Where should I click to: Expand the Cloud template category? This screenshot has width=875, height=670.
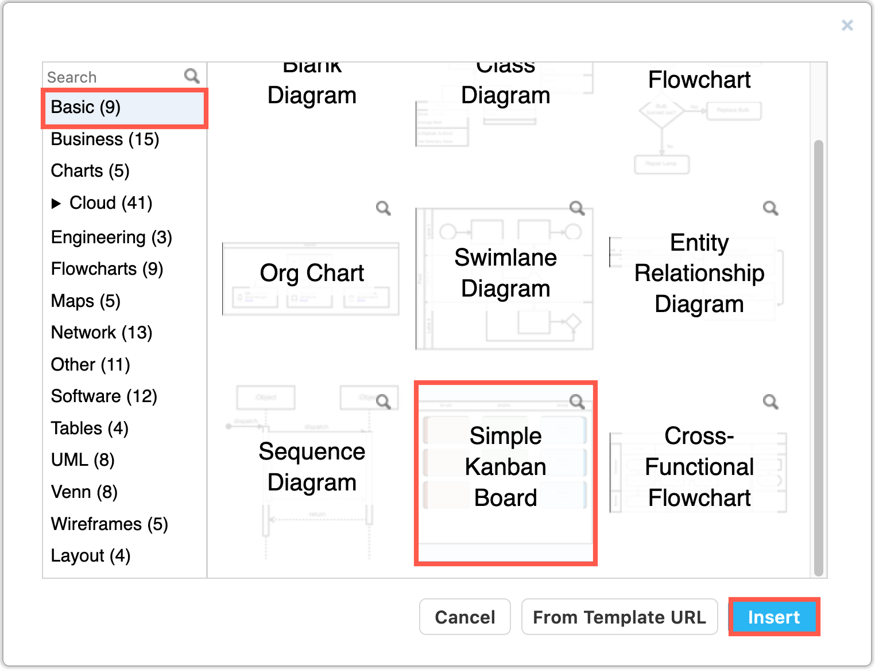(57, 202)
